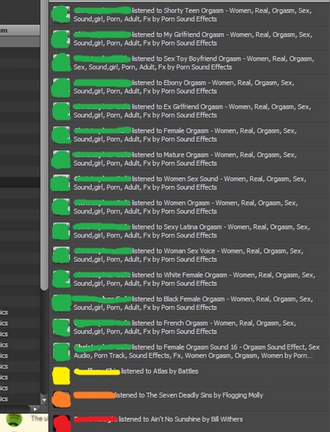
Task: Open the Flogging Molly artist link
Action: click(x=242, y=395)
